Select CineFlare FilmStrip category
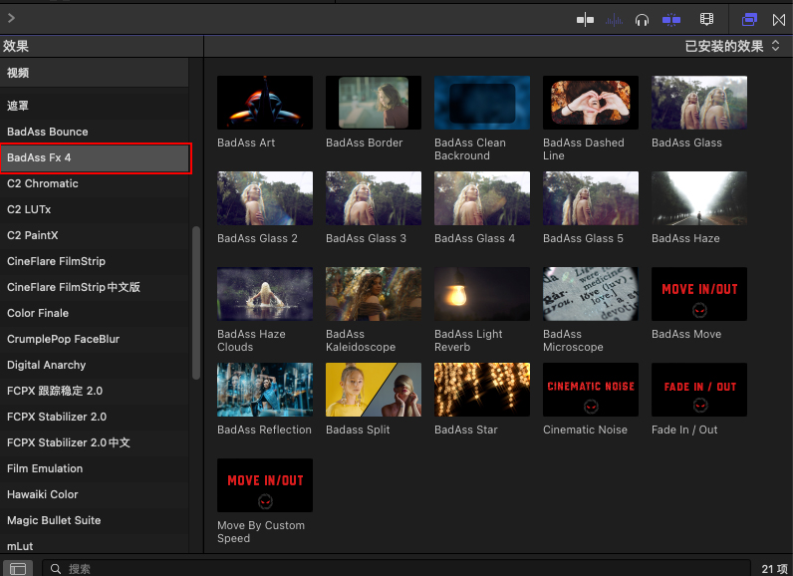This screenshot has width=793, height=576. click(x=94, y=261)
